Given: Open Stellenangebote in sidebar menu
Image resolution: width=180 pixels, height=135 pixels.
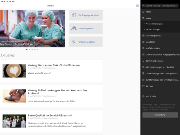Looking at the screenshot, I should [x=160, y=36].
